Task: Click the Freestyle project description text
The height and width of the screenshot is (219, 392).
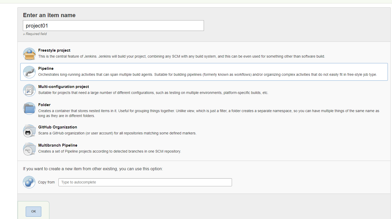Action: point(182,56)
